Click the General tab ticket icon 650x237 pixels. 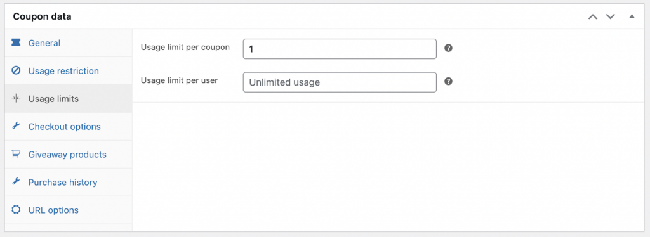pyautogui.click(x=16, y=42)
